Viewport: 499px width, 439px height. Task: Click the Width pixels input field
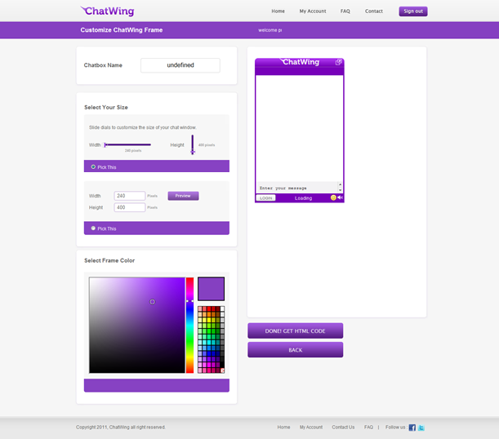pyautogui.click(x=130, y=196)
